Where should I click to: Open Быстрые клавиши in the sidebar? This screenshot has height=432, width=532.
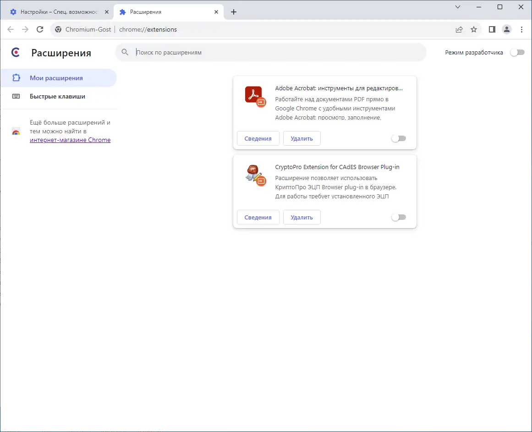tap(58, 96)
